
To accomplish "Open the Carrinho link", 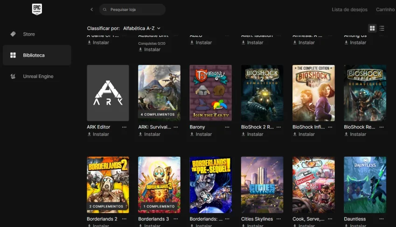I will (385, 10).
